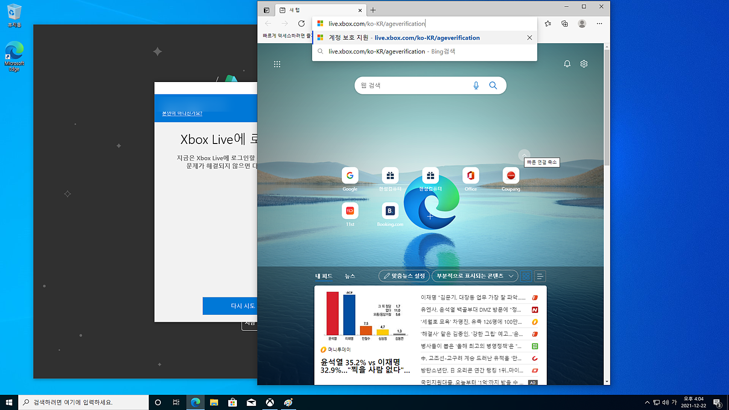Click 다시 시도 in Xbox window
Viewport: 729px width, 410px height.
click(230, 306)
